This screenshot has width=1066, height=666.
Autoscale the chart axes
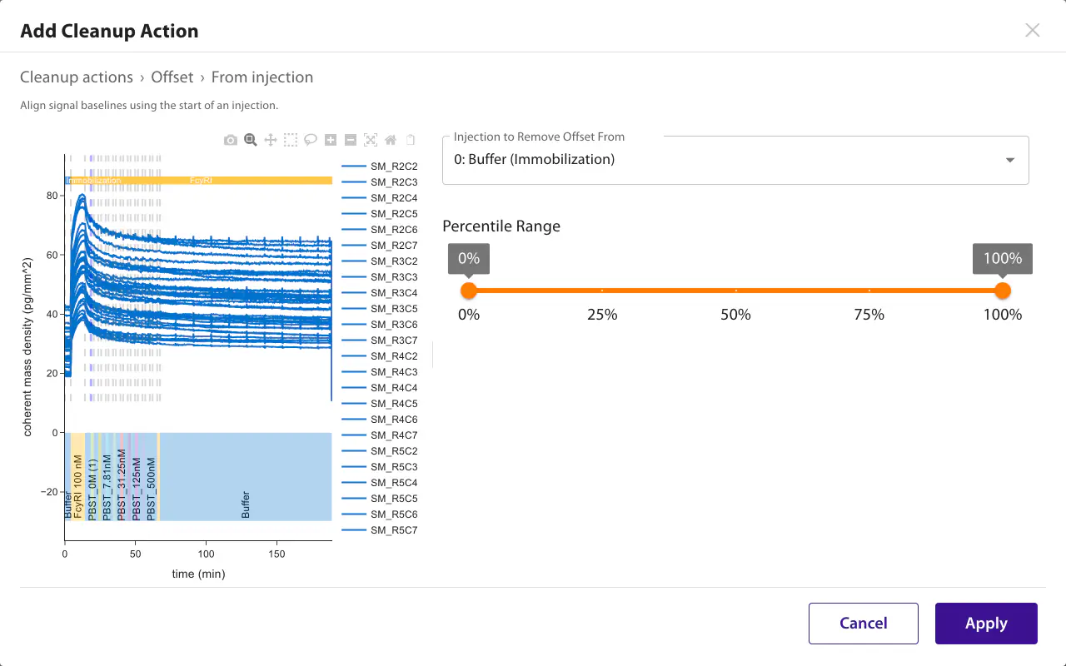(x=371, y=141)
